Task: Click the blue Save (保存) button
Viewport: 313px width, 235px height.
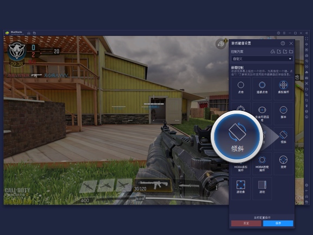Action: coord(278,224)
